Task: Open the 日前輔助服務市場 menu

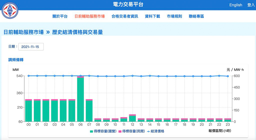Action: click(89, 16)
